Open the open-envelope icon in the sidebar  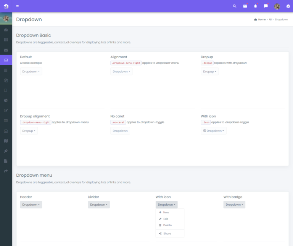6,131
